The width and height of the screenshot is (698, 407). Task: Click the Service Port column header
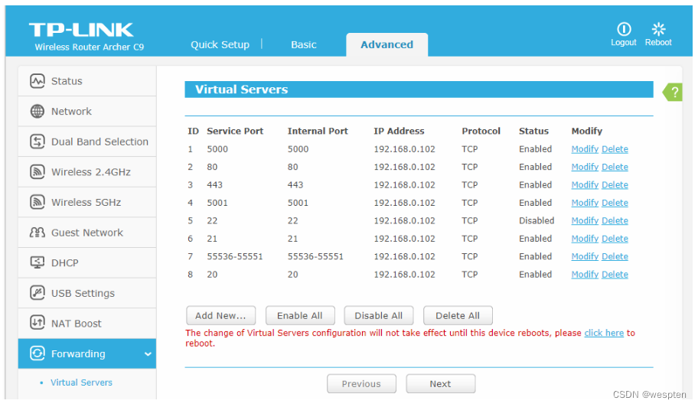tap(235, 131)
